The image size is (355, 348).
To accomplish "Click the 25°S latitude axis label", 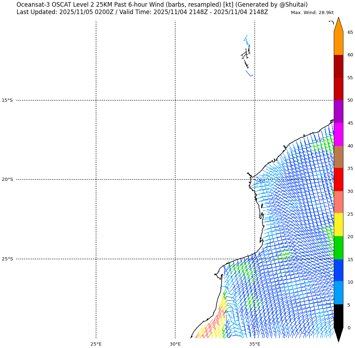I will pos(7,259).
